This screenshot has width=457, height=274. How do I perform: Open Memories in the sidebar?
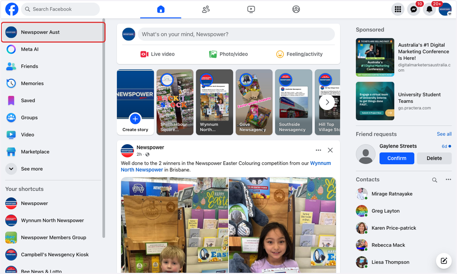[53, 83]
